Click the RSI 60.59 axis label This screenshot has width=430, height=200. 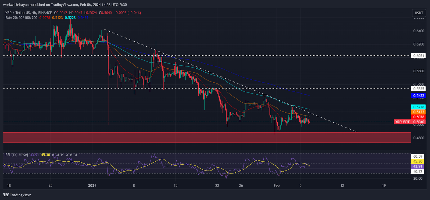pos(418,156)
